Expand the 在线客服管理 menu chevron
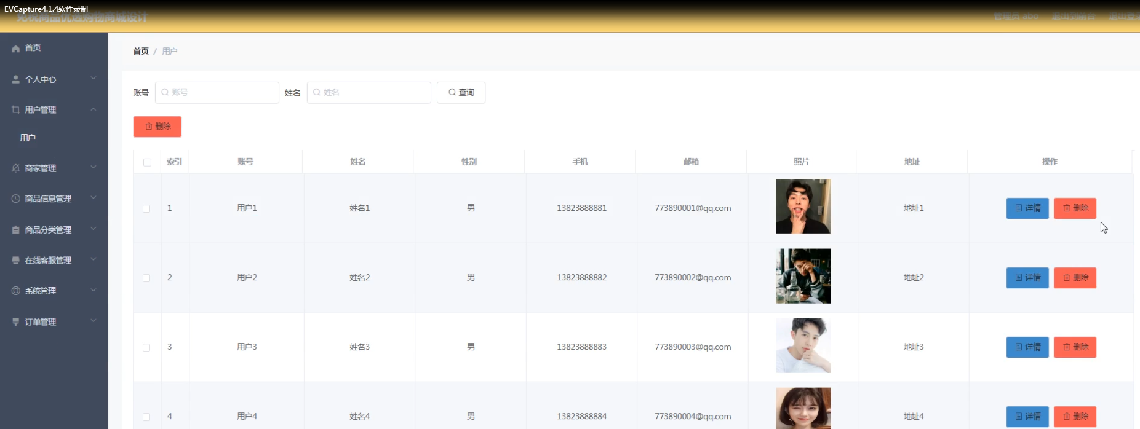Screen dimensions: 1140x429 tap(94, 259)
